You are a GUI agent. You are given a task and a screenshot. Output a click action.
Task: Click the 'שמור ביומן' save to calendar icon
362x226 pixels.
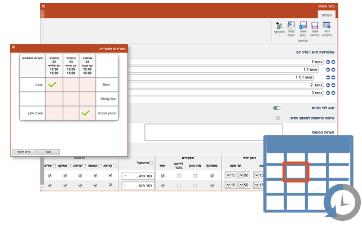pyautogui.click(x=303, y=27)
